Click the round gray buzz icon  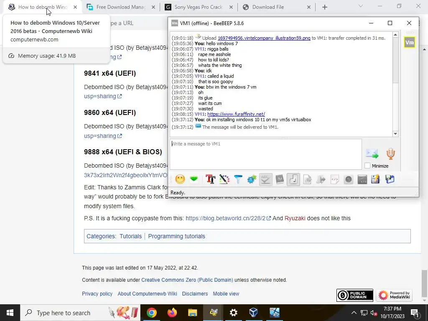349,179
